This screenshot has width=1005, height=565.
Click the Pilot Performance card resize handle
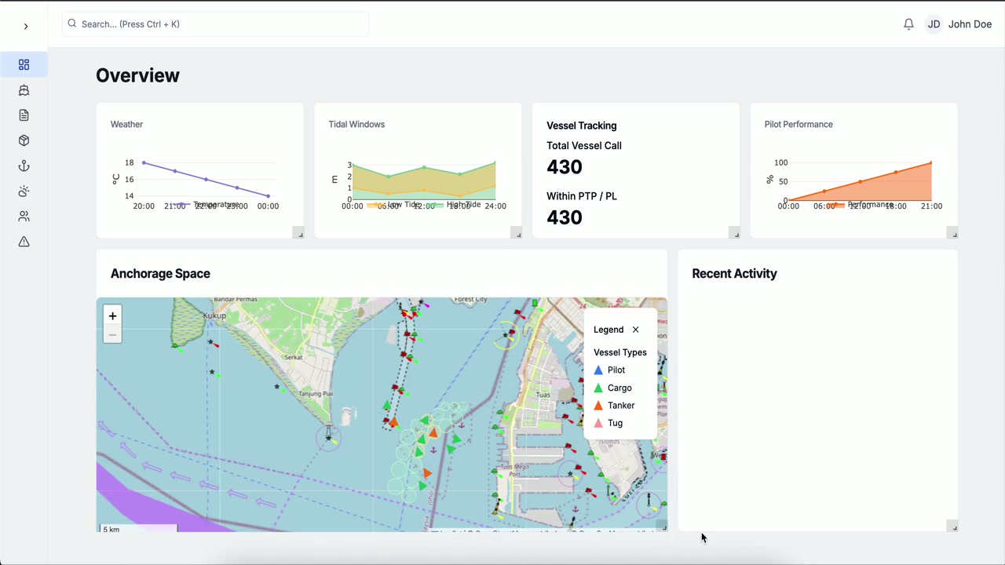coord(952,233)
